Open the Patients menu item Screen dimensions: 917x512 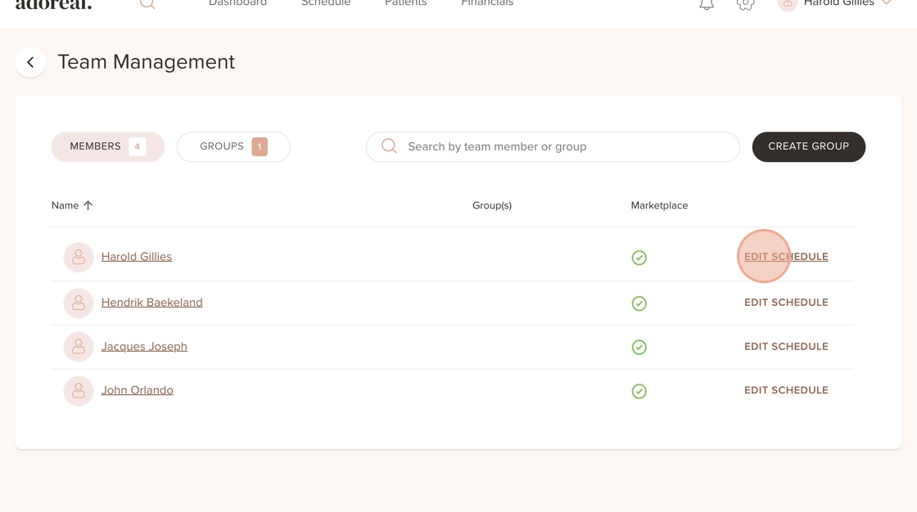[x=406, y=3]
